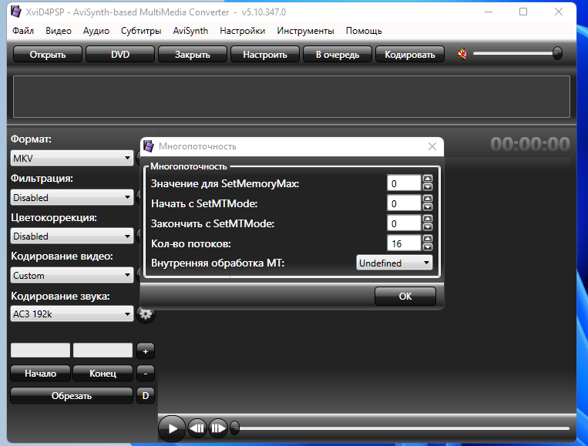Expand the Внутренняя обработка MT dropdown
The height and width of the screenshot is (446, 588).
point(395,263)
